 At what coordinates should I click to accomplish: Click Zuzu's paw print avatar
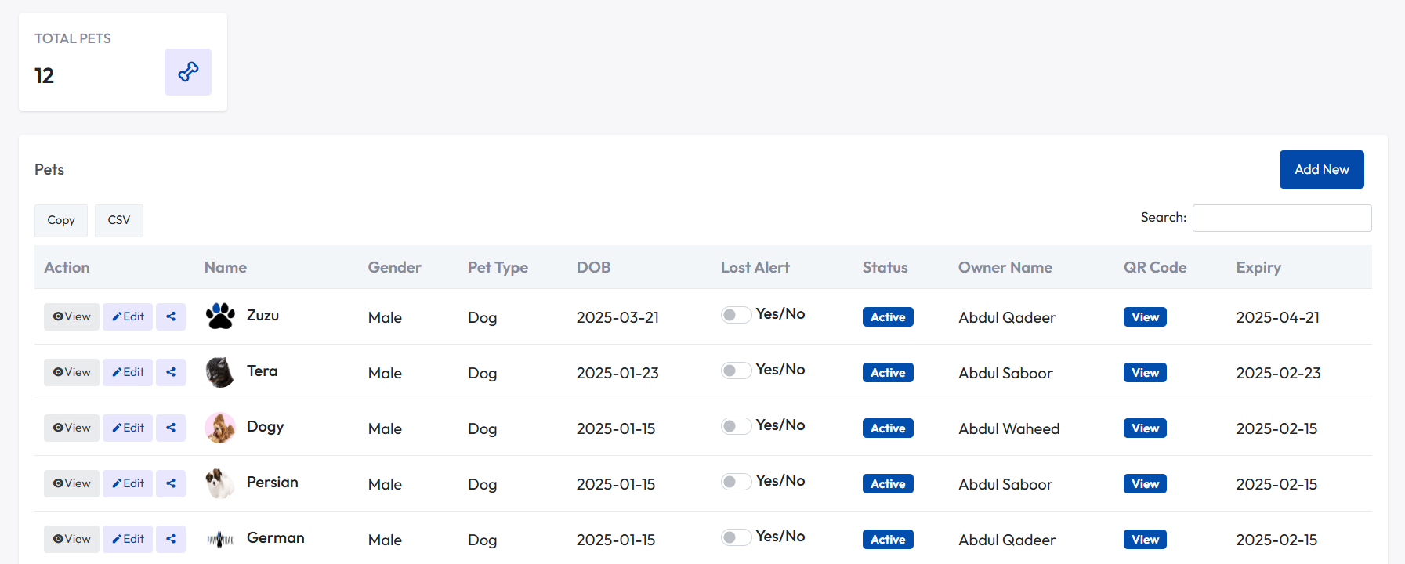click(220, 316)
